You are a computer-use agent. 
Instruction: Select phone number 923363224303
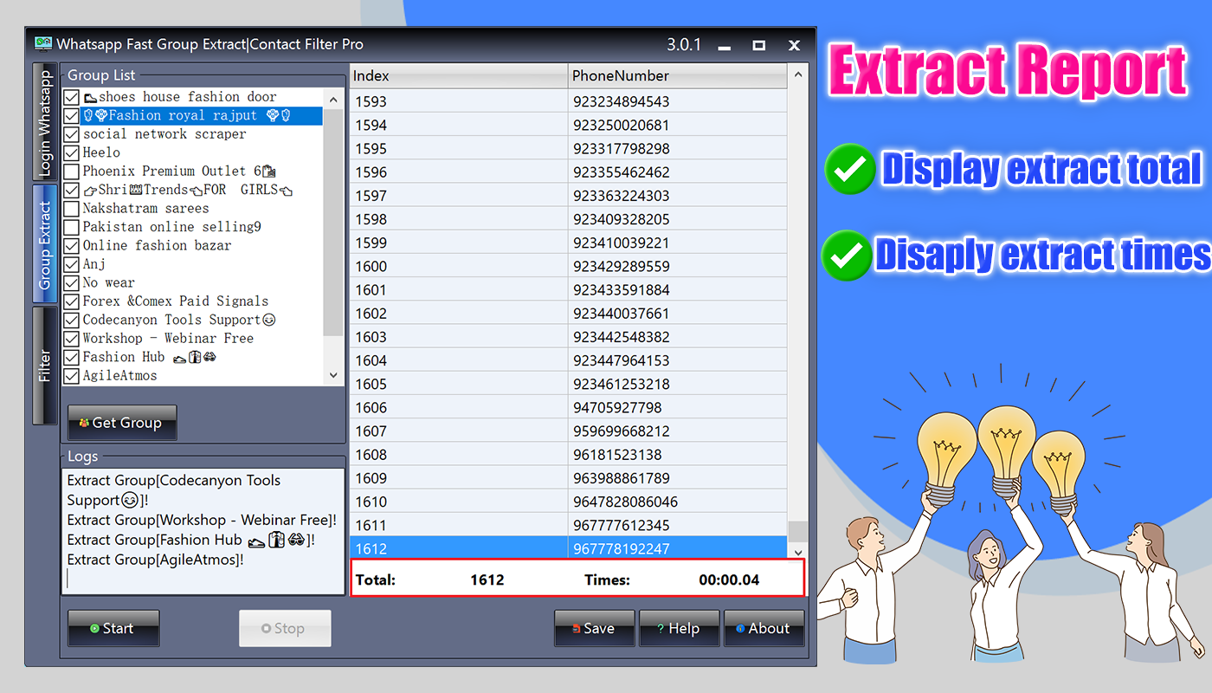pyautogui.click(x=678, y=196)
